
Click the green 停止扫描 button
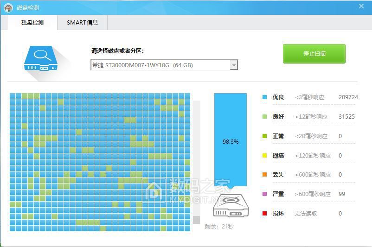coord(314,54)
